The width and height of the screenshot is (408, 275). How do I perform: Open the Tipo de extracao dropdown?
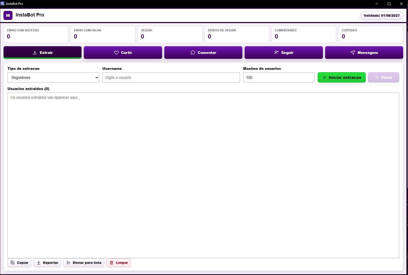53,78
